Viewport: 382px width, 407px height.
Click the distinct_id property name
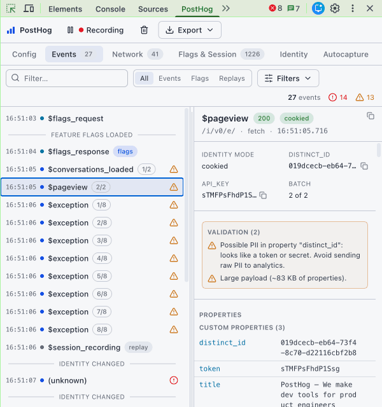pyautogui.click(x=222, y=342)
